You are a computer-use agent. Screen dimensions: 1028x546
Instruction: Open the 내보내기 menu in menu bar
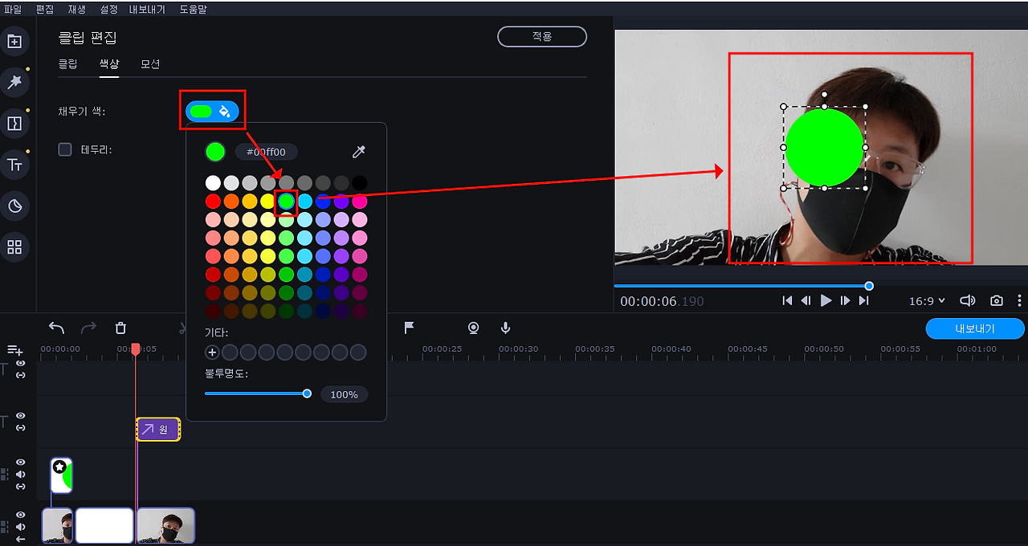click(147, 9)
